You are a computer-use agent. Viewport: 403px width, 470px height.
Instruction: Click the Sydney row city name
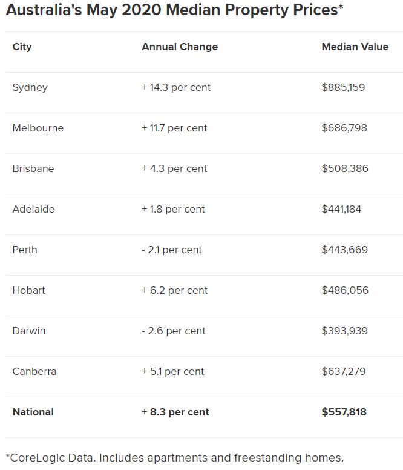click(x=30, y=88)
